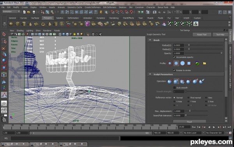Image resolution: width=234 pixels, height=147 pixels.
Task: Select the Smooth sculpt operation
Action: [183, 81]
